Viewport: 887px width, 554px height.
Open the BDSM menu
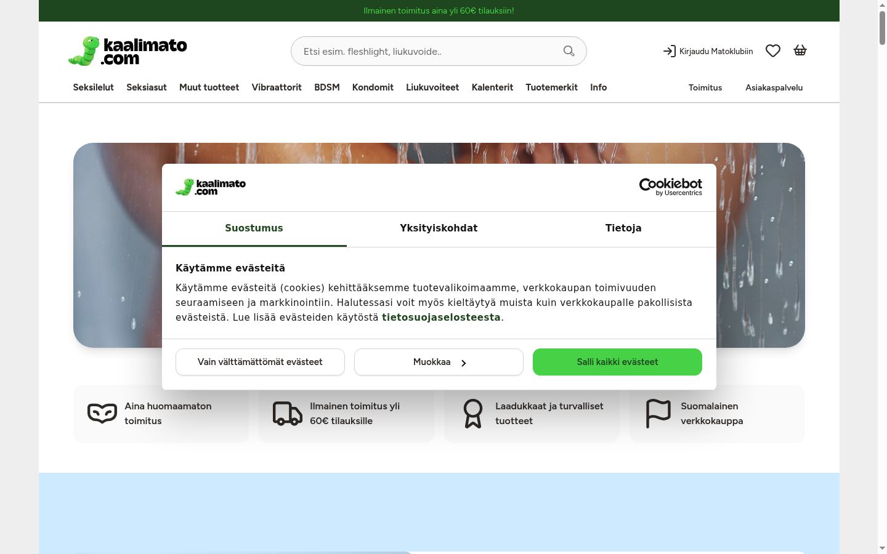tap(327, 87)
